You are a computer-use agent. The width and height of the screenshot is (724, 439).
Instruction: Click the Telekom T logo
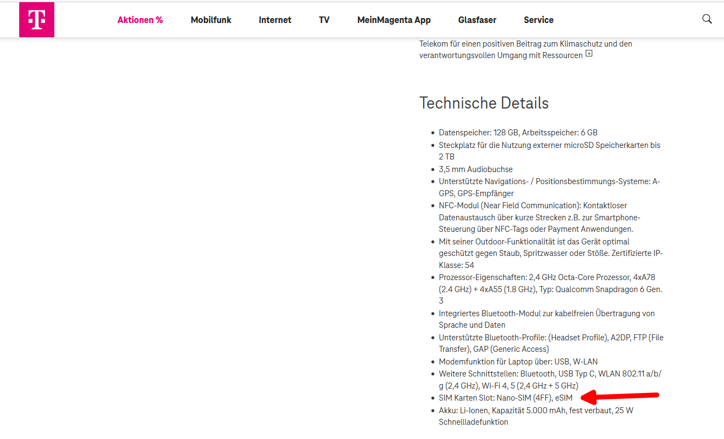pos(37,20)
